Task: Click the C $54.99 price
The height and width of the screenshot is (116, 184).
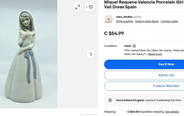Action: (114, 33)
